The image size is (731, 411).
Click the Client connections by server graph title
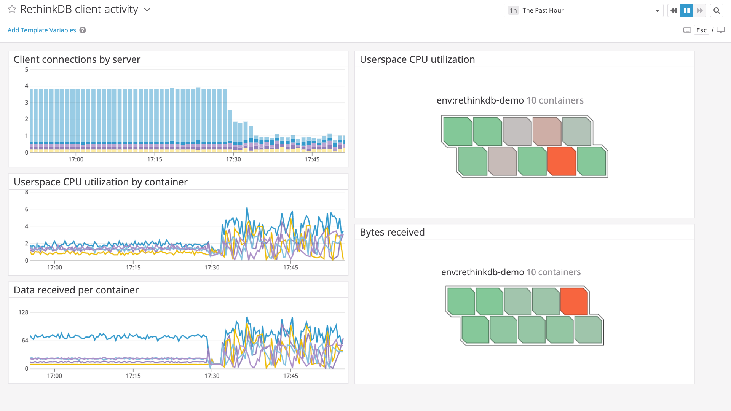(x=77, y=59)
